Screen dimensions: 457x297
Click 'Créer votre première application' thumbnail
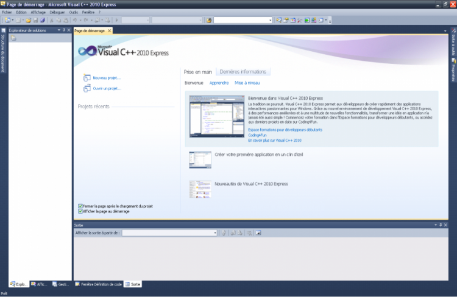200,160
